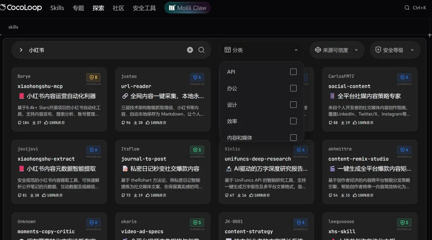This screenshot has height=240, width=432.
Task: Go to the 专题 section
Action: (x=78, y=8)
